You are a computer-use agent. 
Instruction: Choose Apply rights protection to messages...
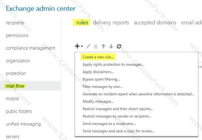coord(114,64)
